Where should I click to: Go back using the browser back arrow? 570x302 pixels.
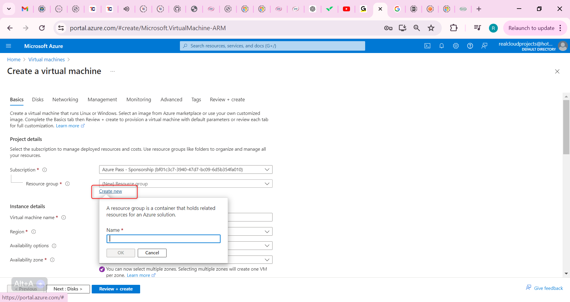click(10, 28)
